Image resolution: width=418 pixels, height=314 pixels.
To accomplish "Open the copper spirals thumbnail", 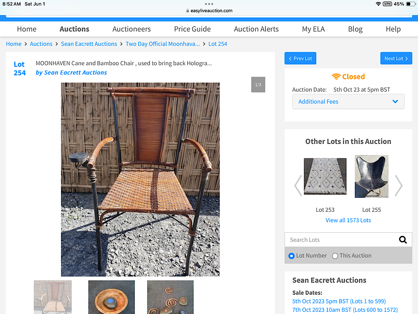I will tap(170, 297).
